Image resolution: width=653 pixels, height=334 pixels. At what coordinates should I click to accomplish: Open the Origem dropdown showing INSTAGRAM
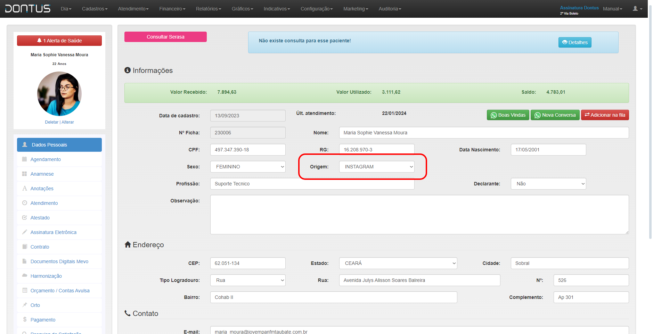tap(377, 167)
